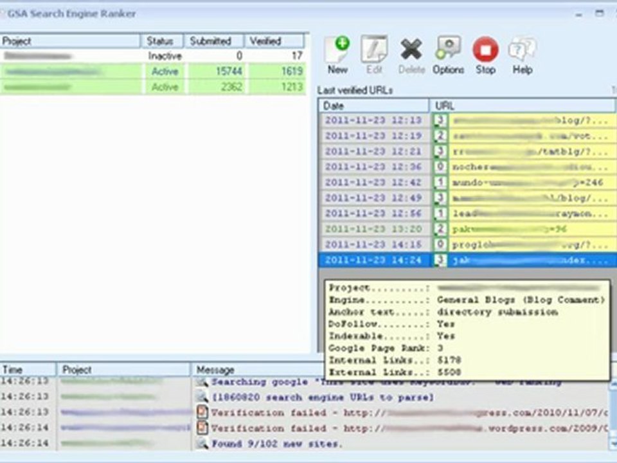Image resolution: width=617 pixels, height=463 pixels.
Task: Sort by the Status column header
Action: (162, 41)
